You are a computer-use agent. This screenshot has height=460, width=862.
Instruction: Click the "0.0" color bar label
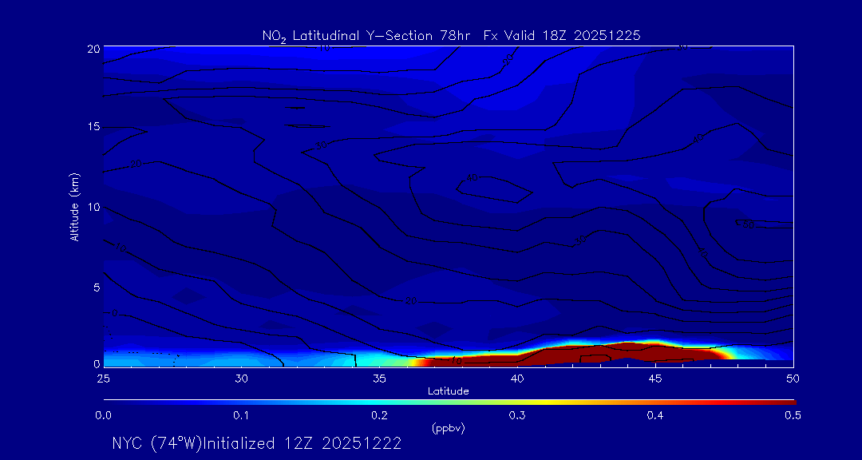[103, 416]
